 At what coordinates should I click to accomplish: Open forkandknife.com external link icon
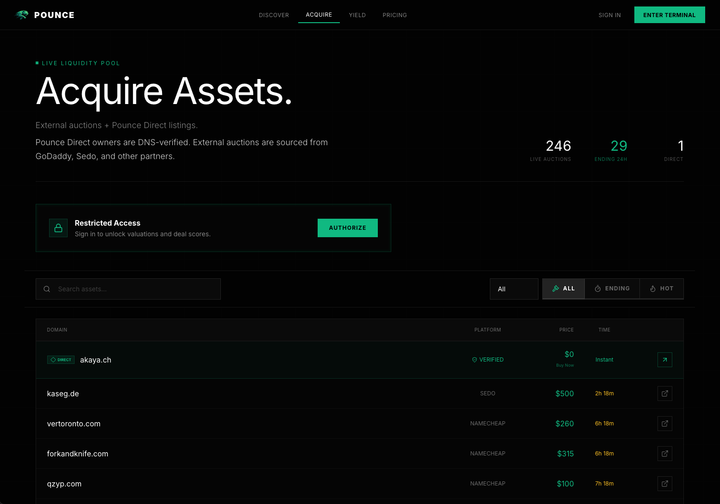click(x=665, y=454)
